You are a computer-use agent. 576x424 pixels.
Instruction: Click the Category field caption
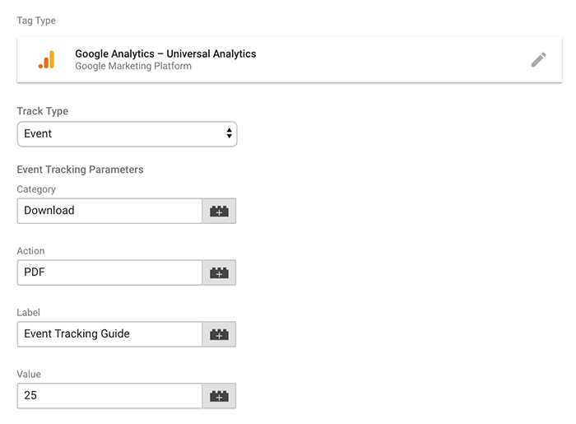pyautogui.click(x=36, y=189)
